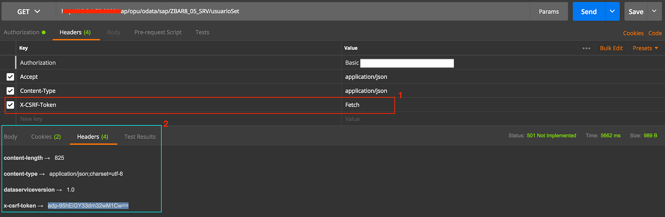
Task: Open the Save options dropdown arrow
Action: point(654,12)
